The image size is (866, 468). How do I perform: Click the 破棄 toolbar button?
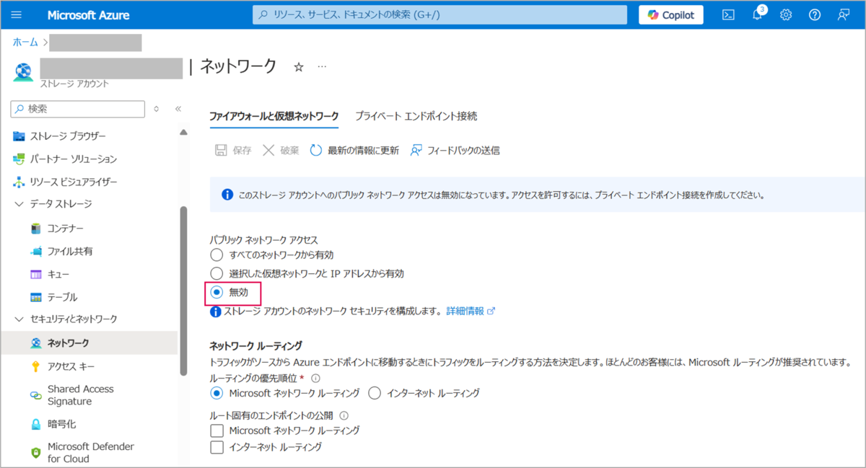point(281,151)
